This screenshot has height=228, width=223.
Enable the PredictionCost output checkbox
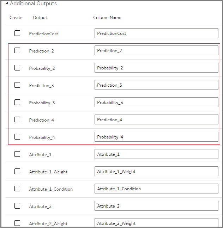coord(17,33)
